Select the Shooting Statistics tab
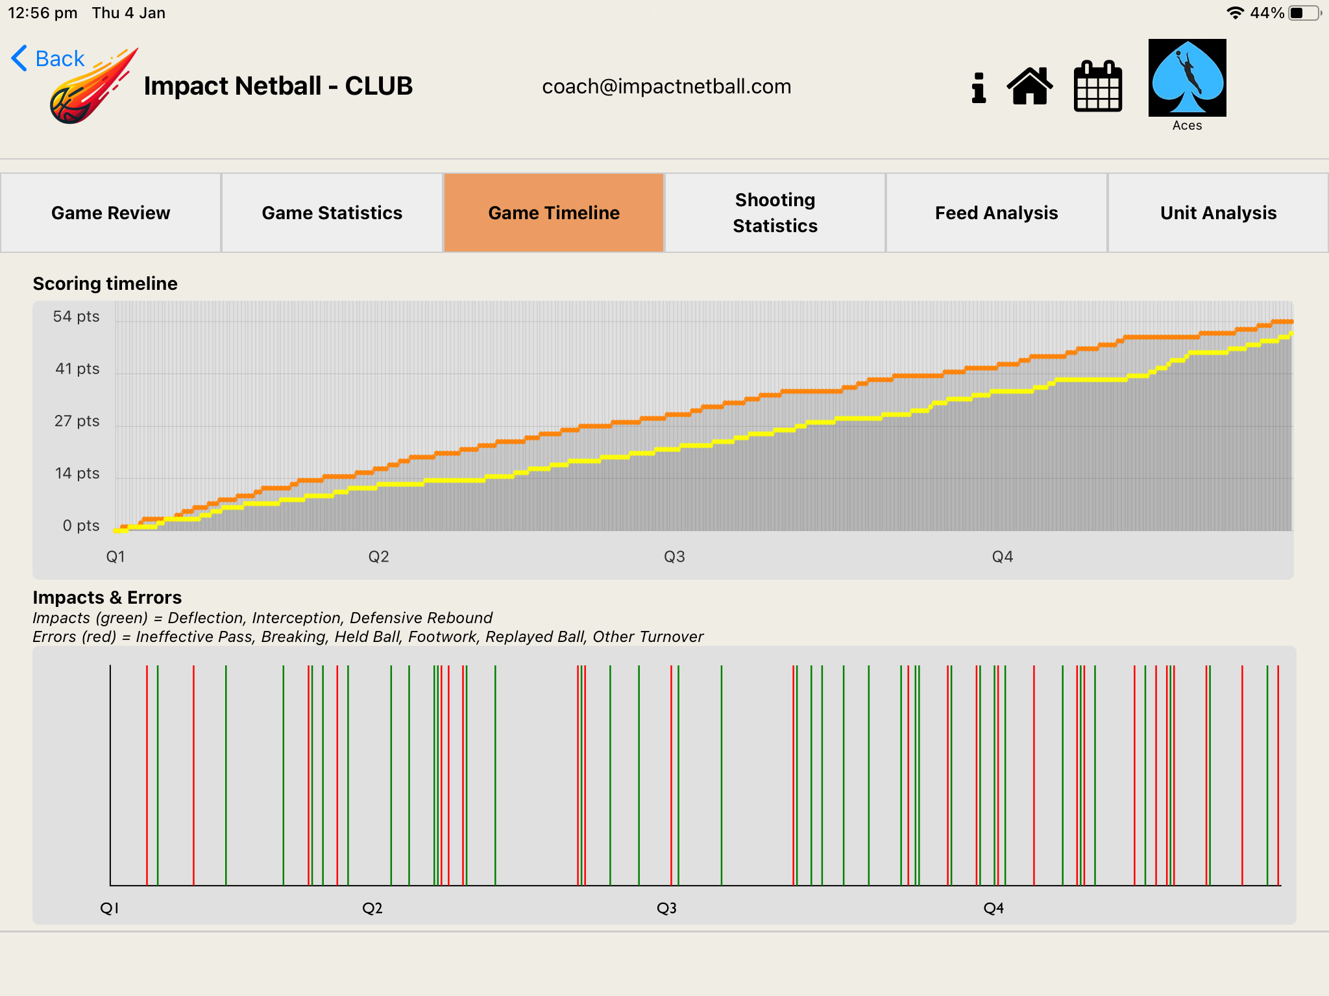This screenshot has width=1329, height=996. (775, 212)
